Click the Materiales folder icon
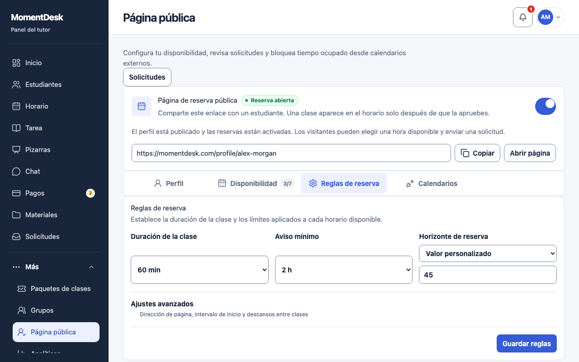Viewport: 579px width, 362px height. (16, 215)
